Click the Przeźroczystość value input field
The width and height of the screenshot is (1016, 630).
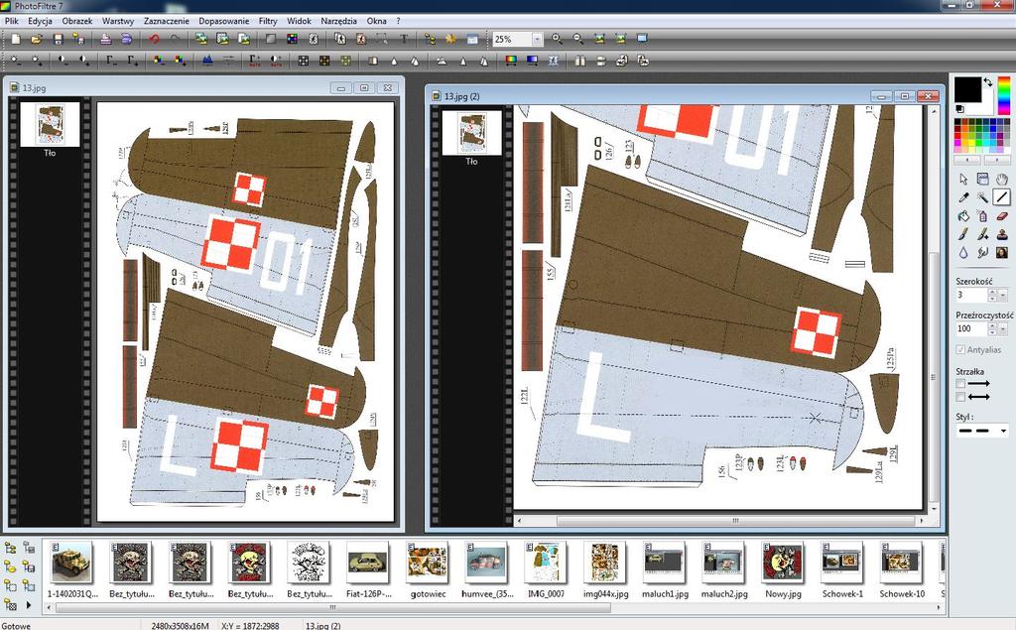(971, 328)
